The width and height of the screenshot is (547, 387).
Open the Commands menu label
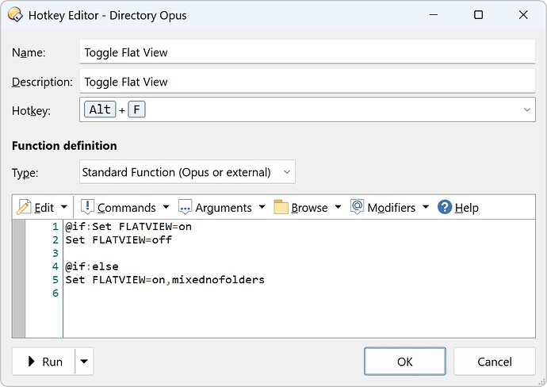click(127, 208)
